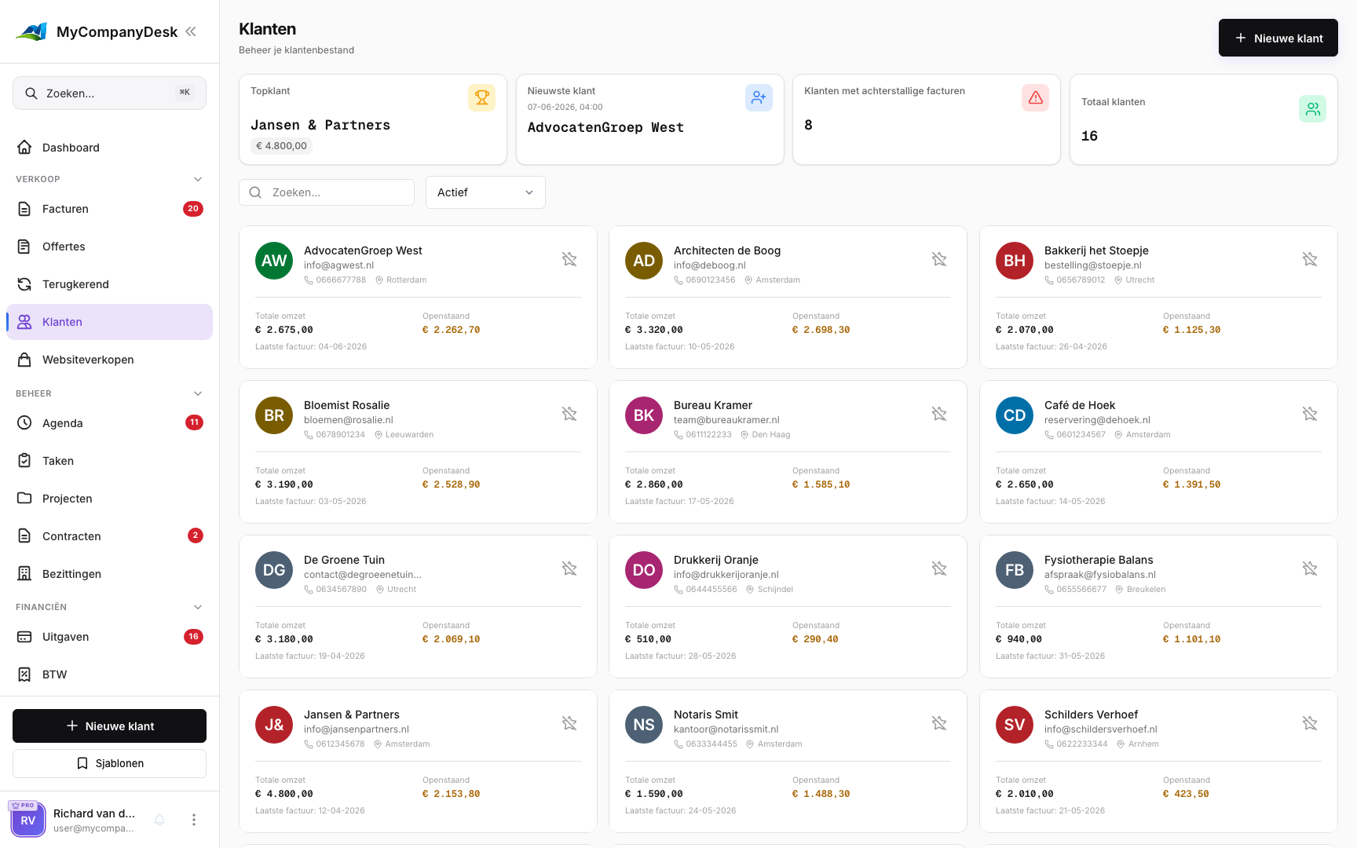Open BTW in the sidebar
This screenshot has width=1357, height=848.
109,674
